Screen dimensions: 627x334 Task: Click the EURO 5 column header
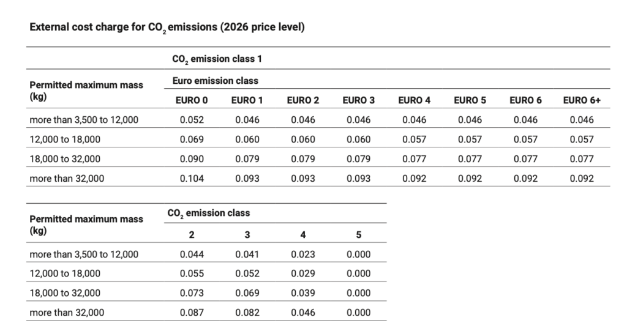[x=470, y=101]
